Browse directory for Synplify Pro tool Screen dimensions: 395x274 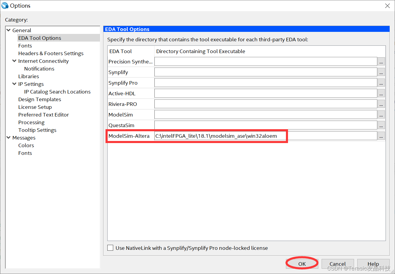(x=381, y=83)
